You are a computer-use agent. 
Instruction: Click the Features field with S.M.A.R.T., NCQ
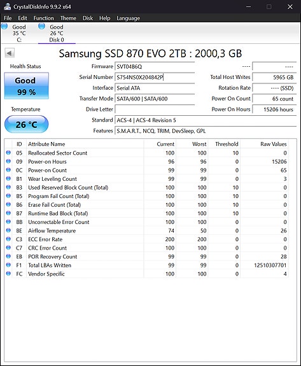pos(206,131)
